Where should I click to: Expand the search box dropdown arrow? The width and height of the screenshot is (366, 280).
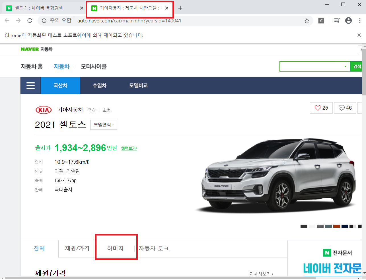346,66
